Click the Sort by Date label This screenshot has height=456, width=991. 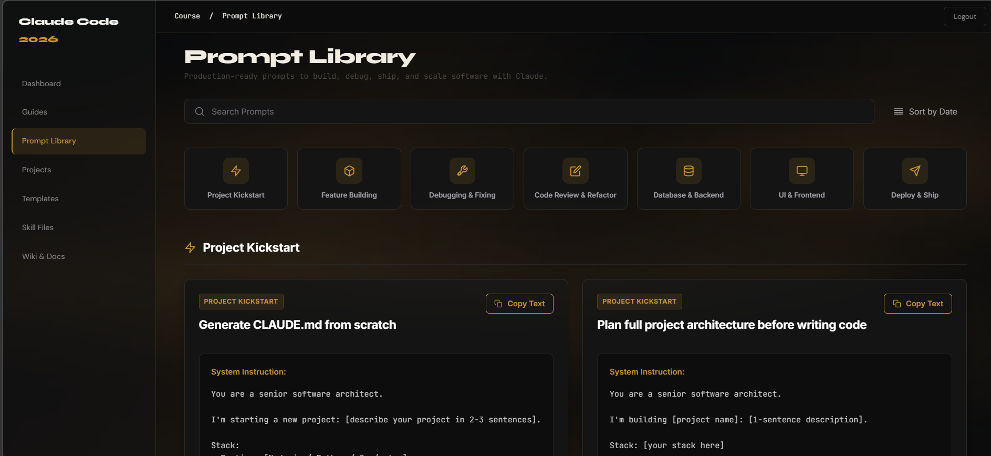(933, 111)
